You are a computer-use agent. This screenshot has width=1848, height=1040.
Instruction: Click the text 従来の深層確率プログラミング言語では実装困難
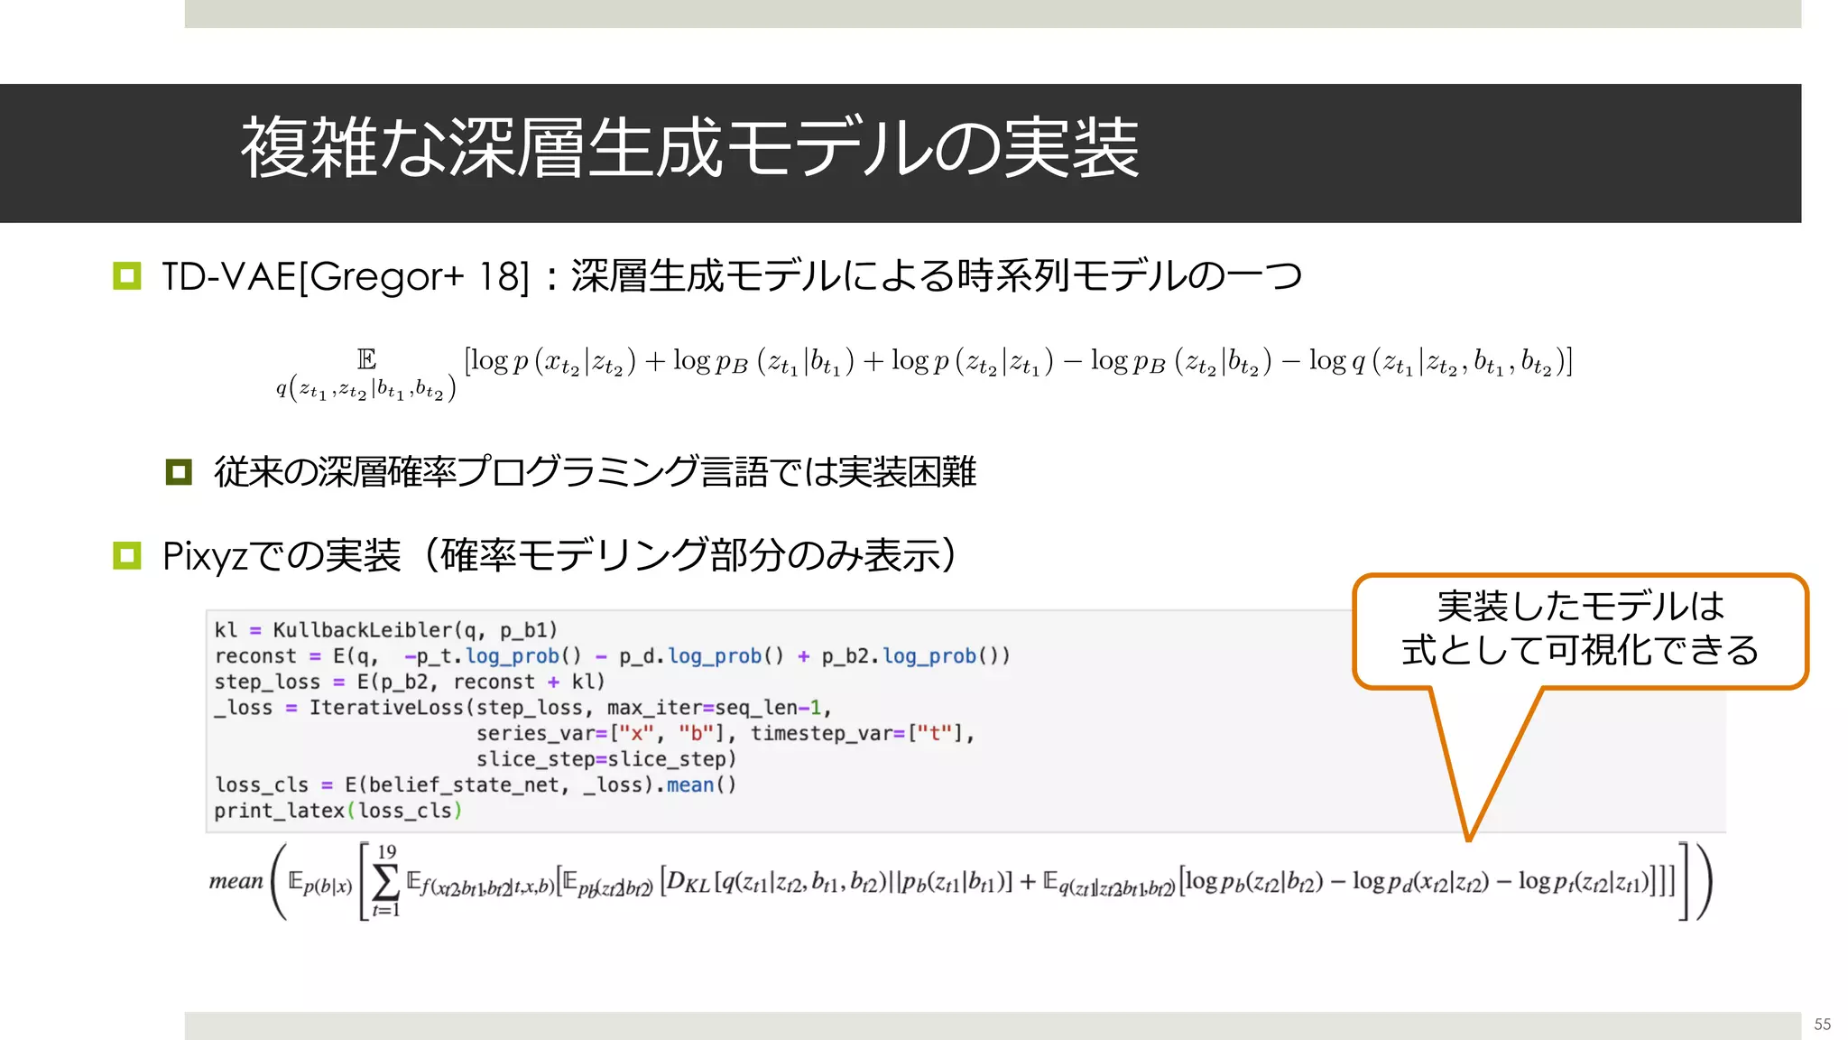coord(596,471)
